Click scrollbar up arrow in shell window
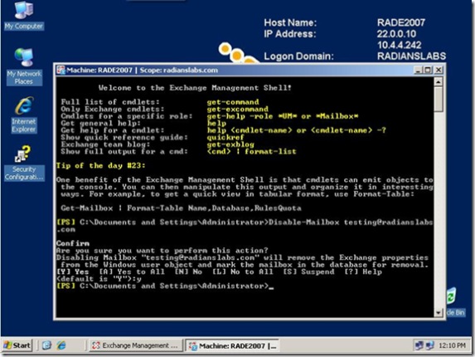The image size is (475, 357). click(x=439, y=82)
